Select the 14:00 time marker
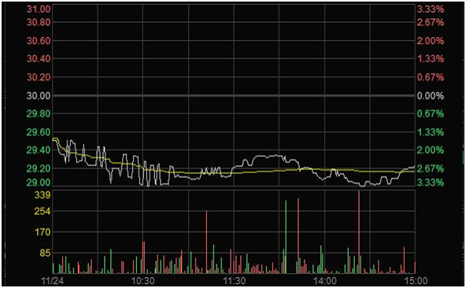 [325, 281]
